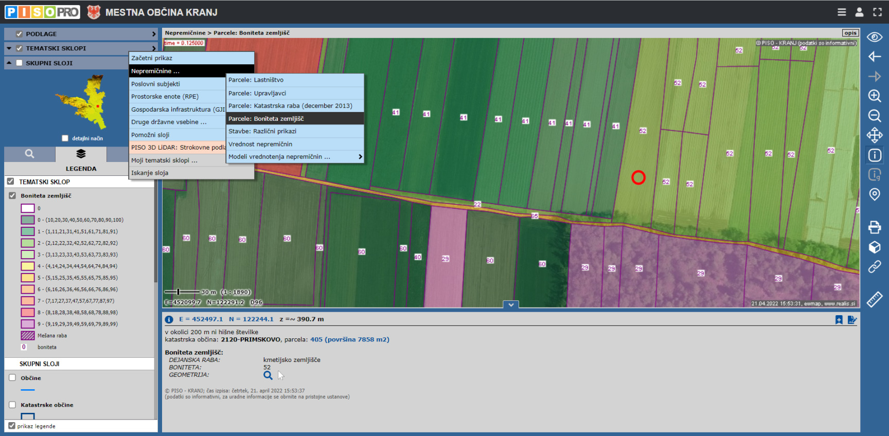
Task: Select the measure ruler tool
Action: (874, 299)
